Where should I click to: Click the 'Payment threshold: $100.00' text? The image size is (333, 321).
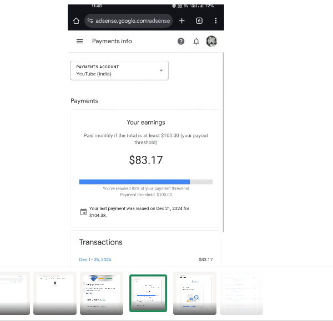[146, 195]
